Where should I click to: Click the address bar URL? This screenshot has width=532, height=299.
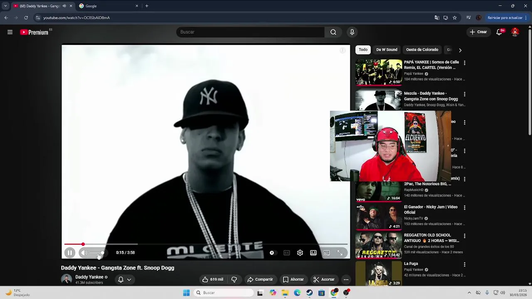pyautogui.click(x=76, y=18)
